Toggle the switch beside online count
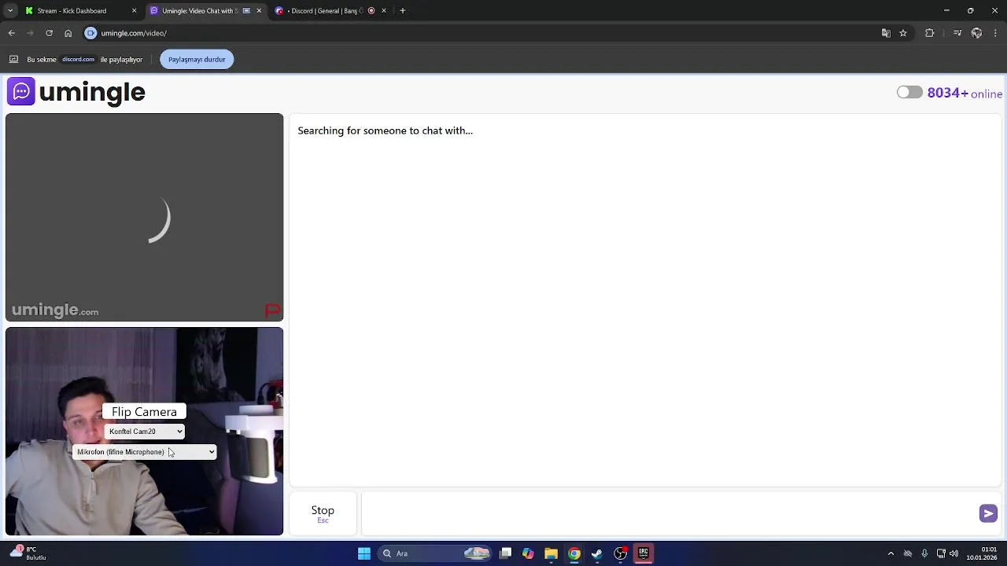Image resolution: width=1007 pixels, height=566 pixels. pos(909,92)
